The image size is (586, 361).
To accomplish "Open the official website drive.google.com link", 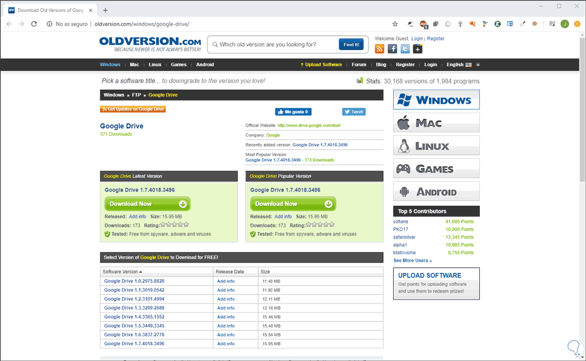I will pos(309,125).
